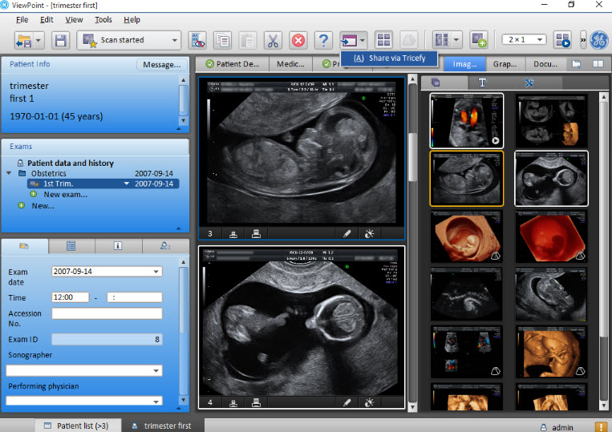Click the Message... button
The height and width of the screenshot is (432, 612).
pyautogui.click(x=162, y=65)
